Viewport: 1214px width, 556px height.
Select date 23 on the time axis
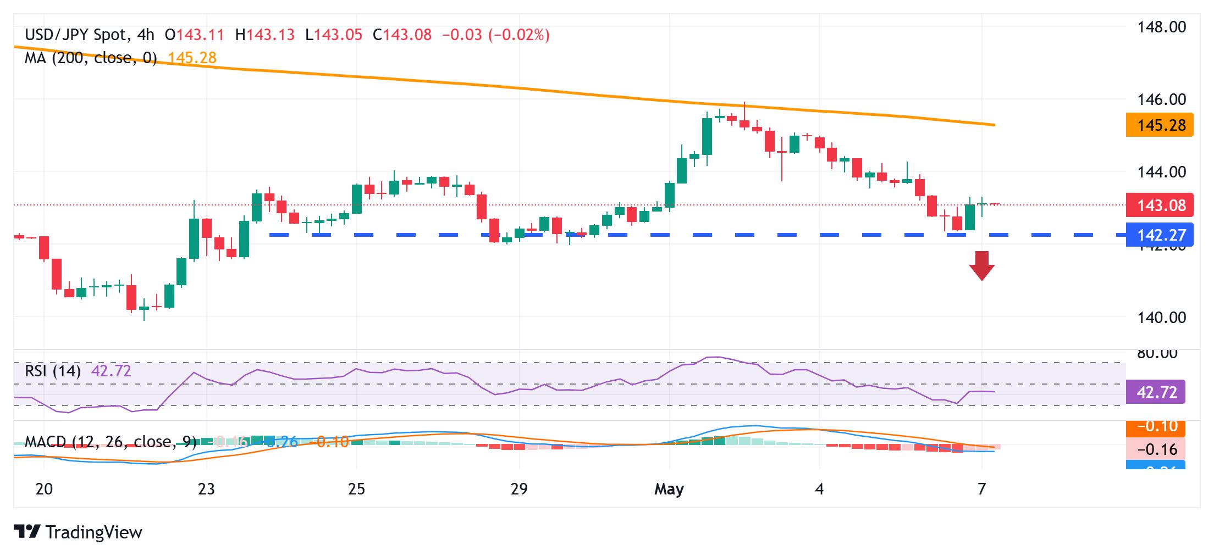[206, 488]
